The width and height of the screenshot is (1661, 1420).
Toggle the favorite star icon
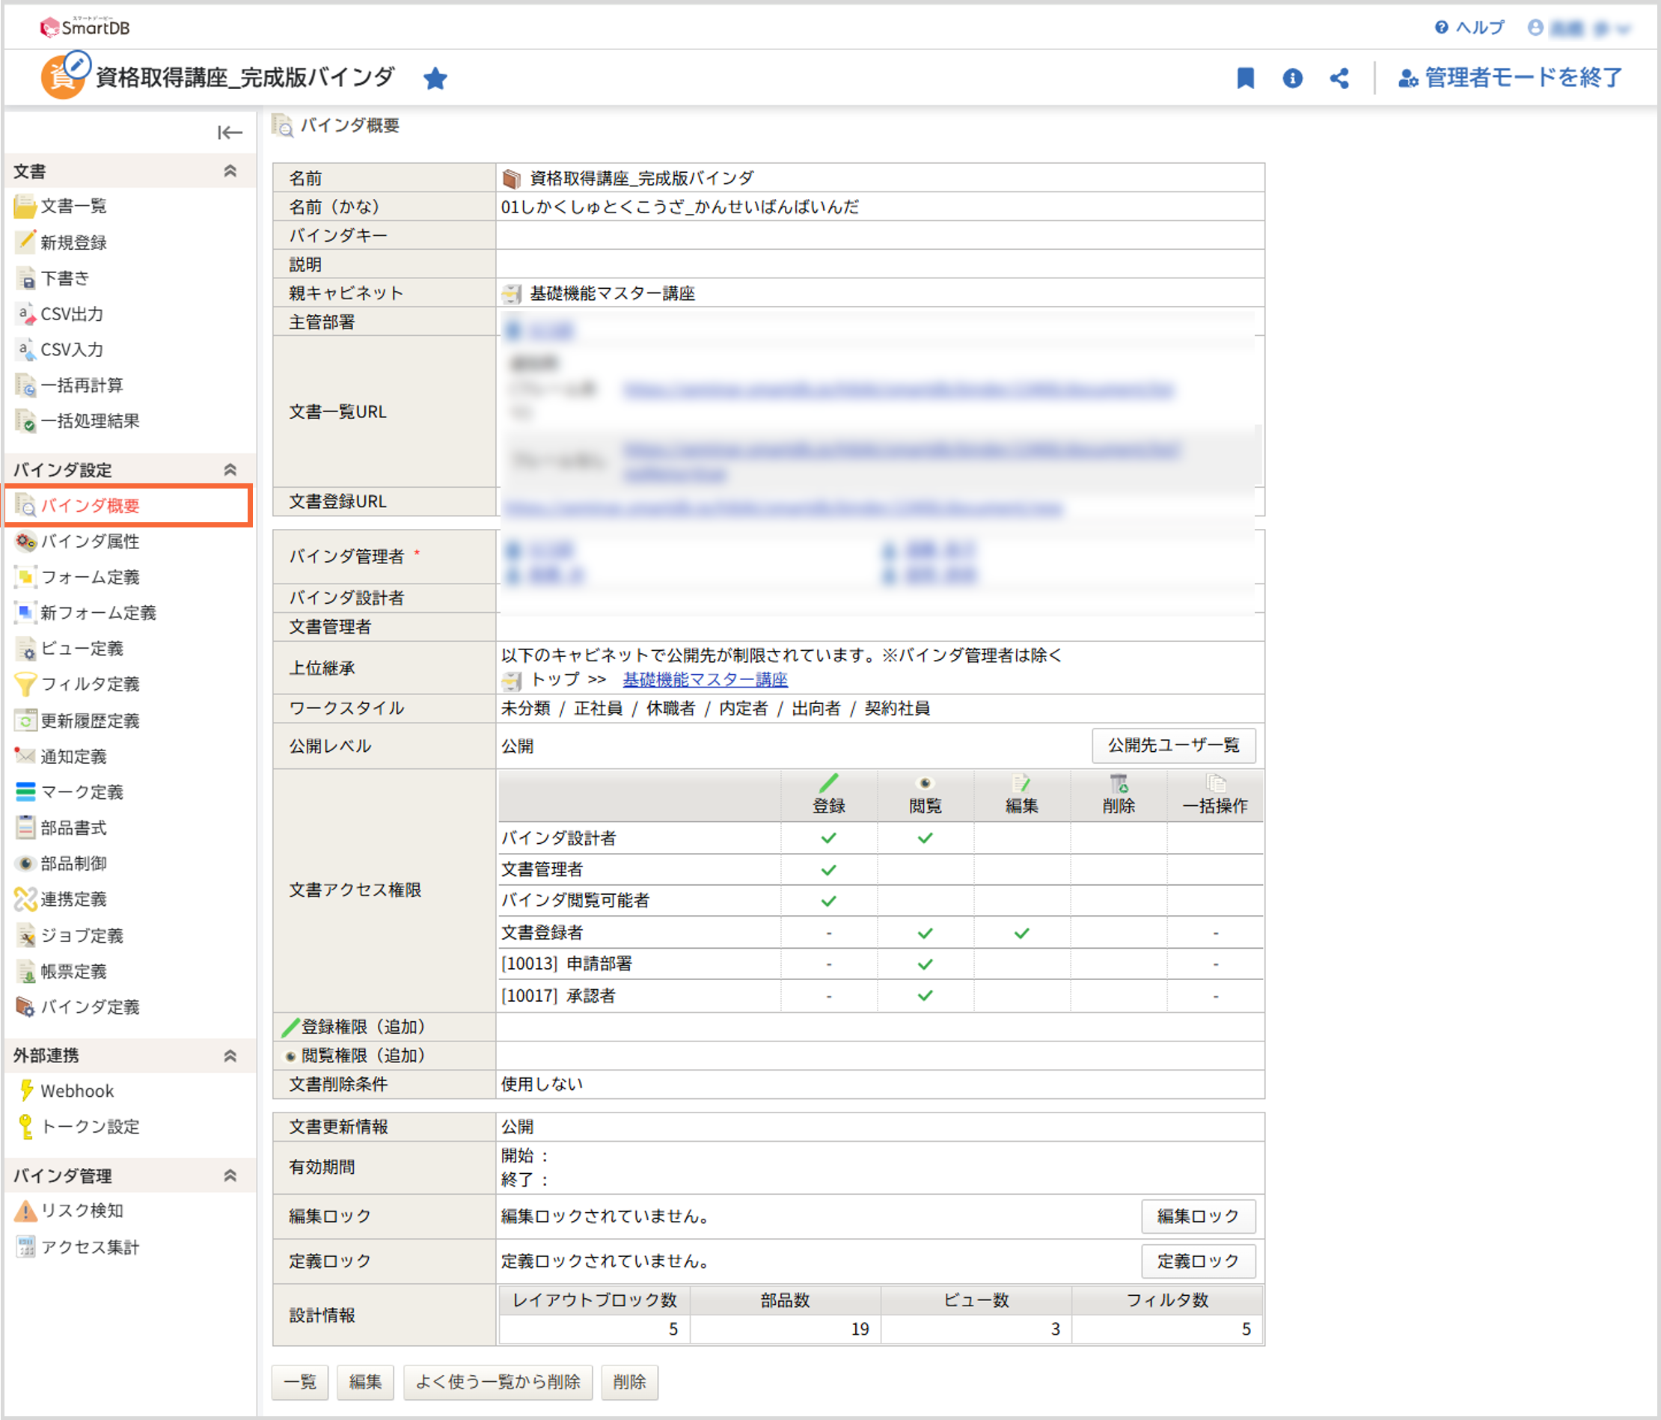coord(435,79)
